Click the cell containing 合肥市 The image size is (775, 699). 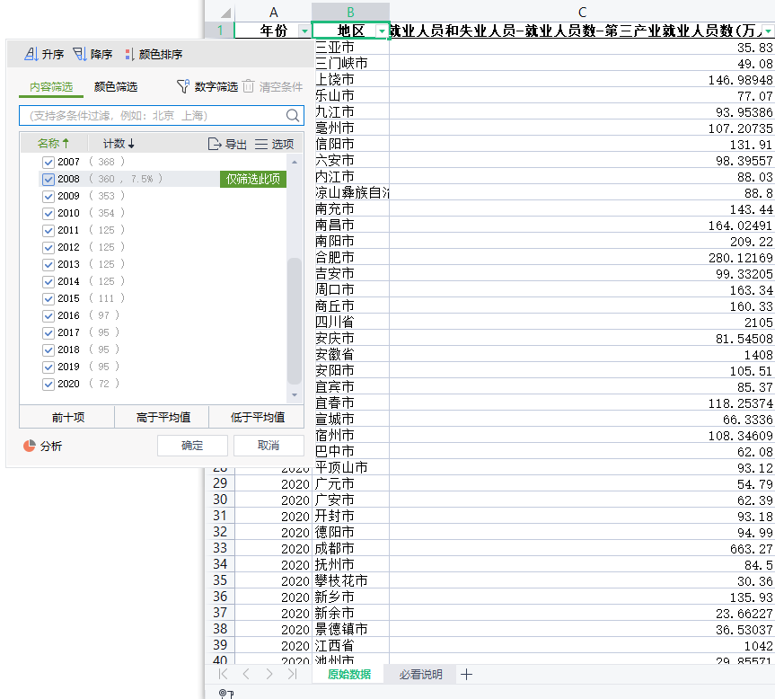(x=350, y=258)
